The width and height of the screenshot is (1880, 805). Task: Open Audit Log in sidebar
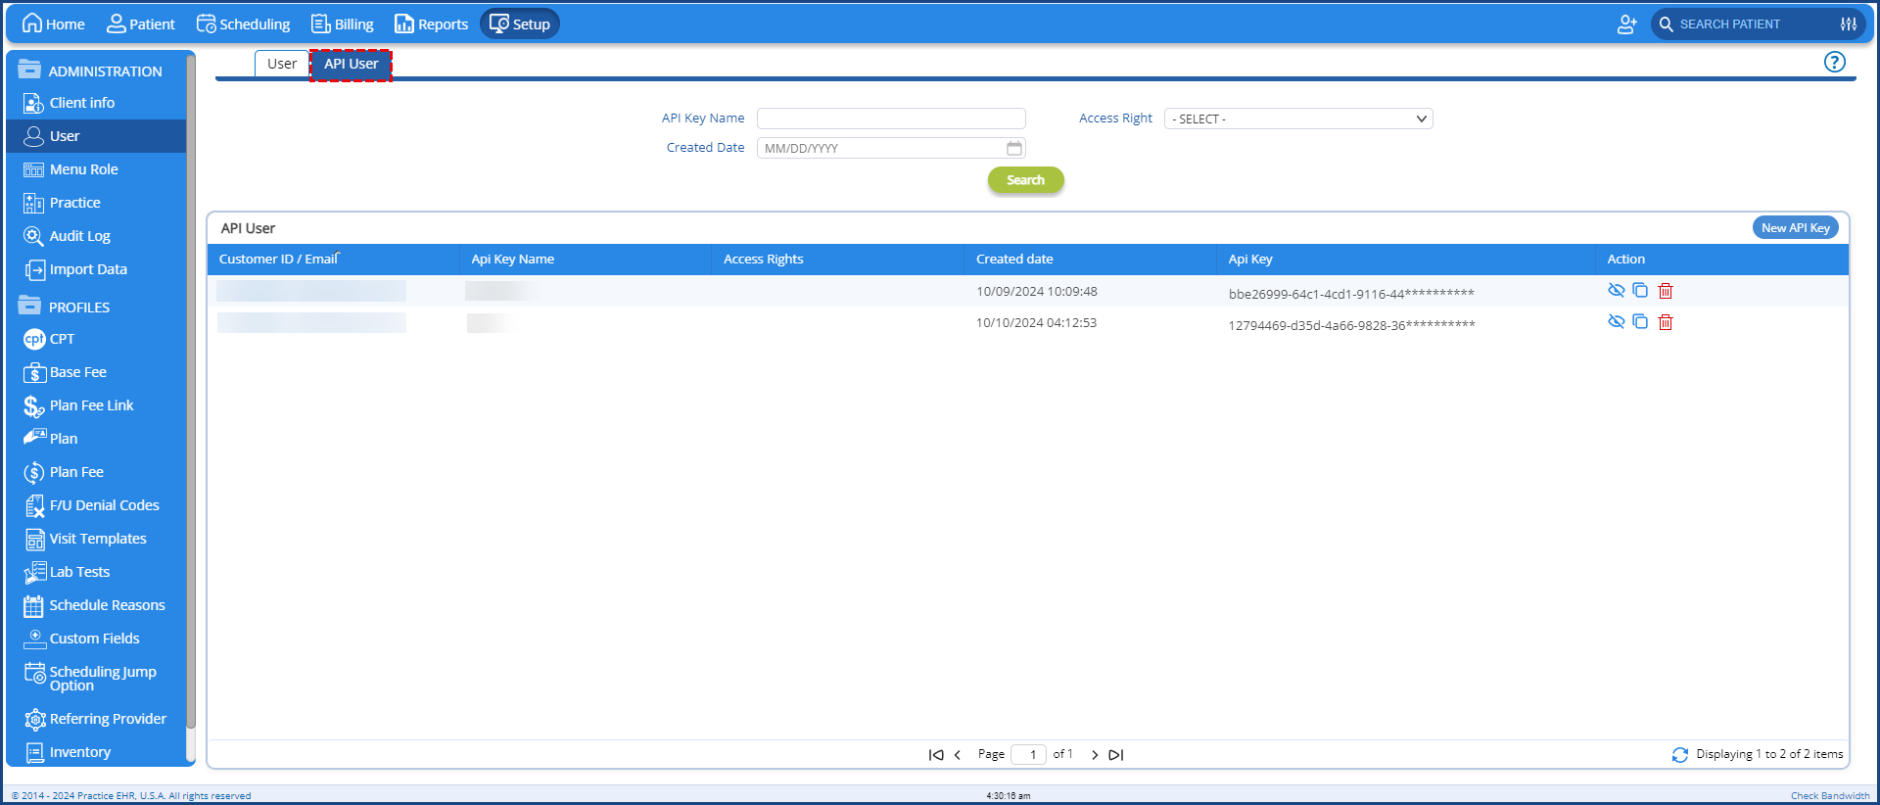coord(96,236)
